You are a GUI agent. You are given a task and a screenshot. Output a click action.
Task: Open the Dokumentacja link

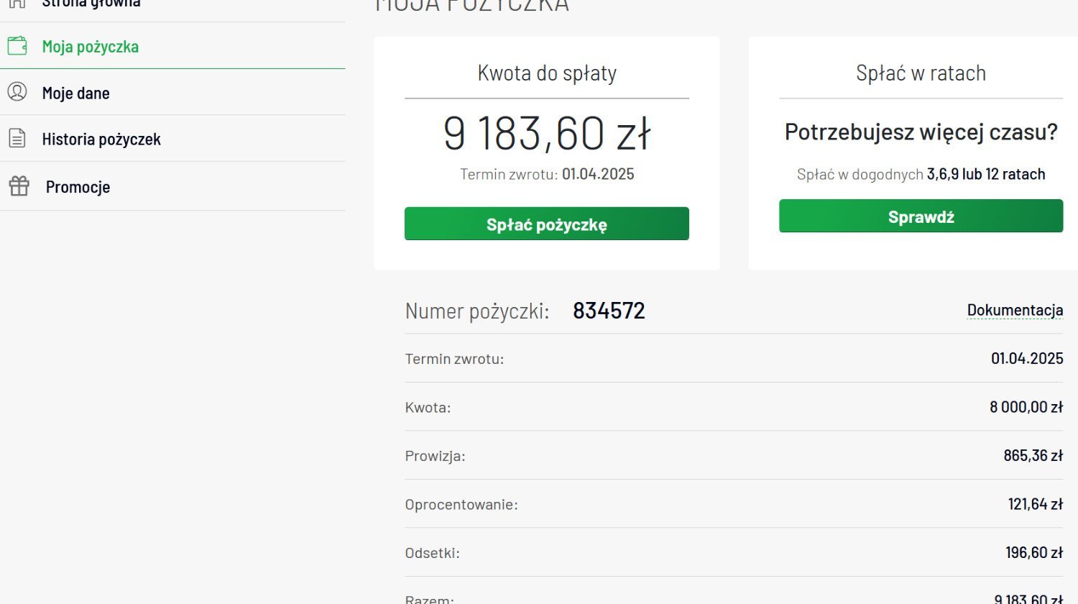1015,310
